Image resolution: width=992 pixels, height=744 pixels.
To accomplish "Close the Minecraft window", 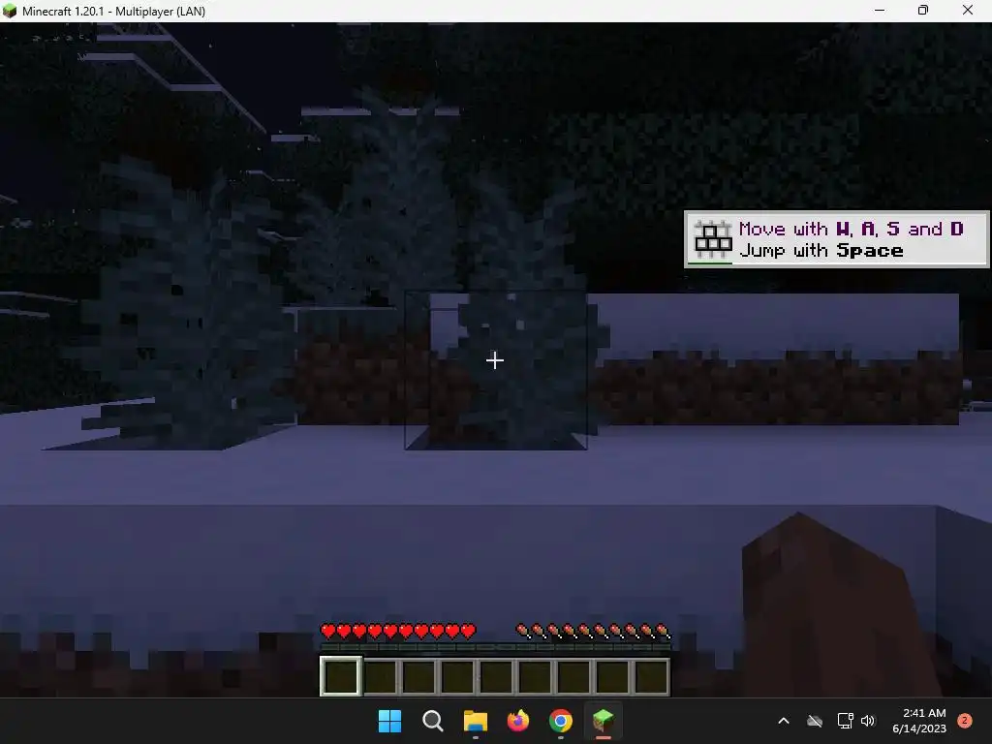I will (968, 11).
